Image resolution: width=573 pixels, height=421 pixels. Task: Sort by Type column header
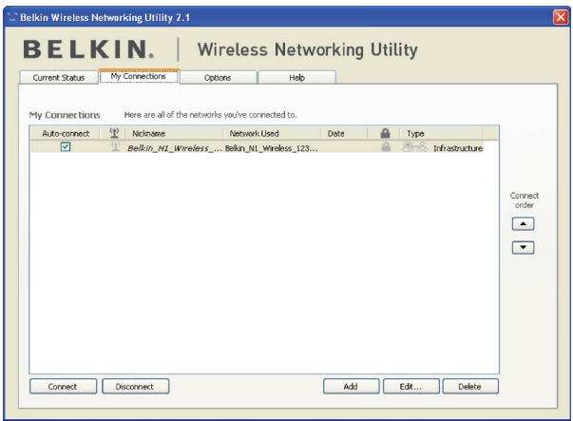pyautogui.click(x=441, y=133)
